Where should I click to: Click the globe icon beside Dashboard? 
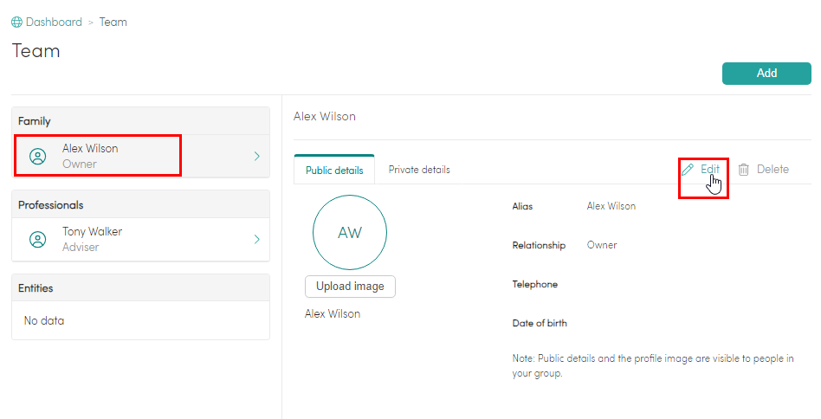pos(17,23)
